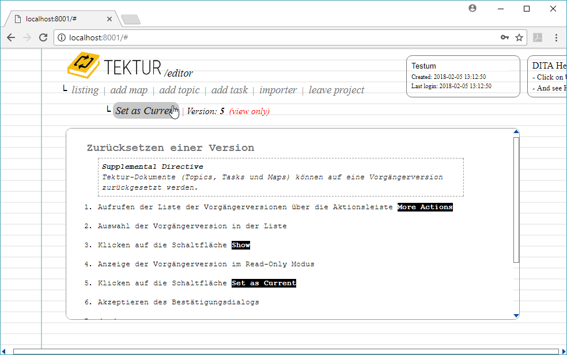Click the localhost address bar field
The image size is (567, 355).
point(277,37)
